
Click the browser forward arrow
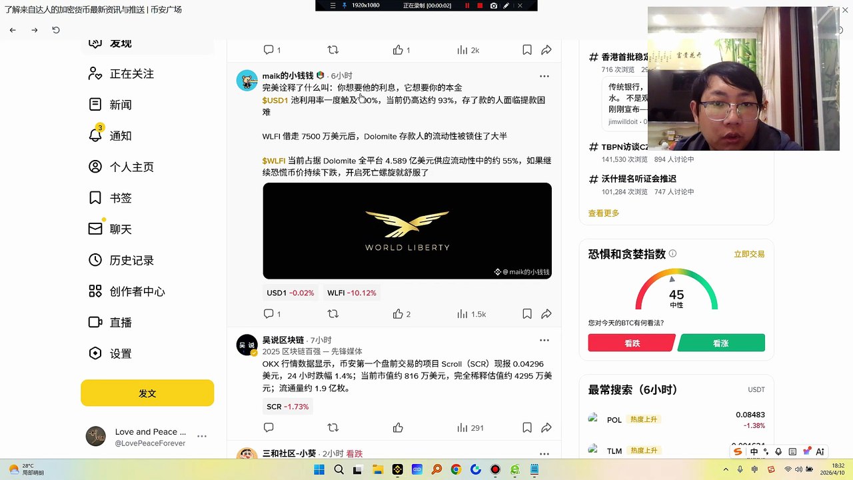[35, 30]
